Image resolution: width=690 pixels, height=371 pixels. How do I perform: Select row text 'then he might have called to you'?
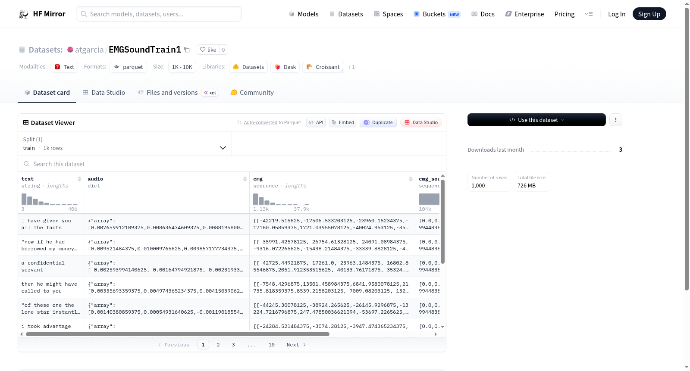[50, 287]
